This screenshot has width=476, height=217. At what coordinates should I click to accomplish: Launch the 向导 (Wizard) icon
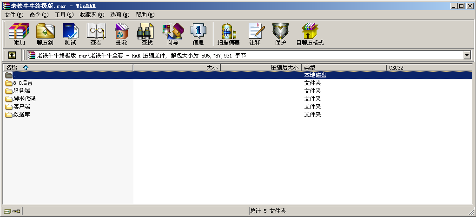coord(172,34)
